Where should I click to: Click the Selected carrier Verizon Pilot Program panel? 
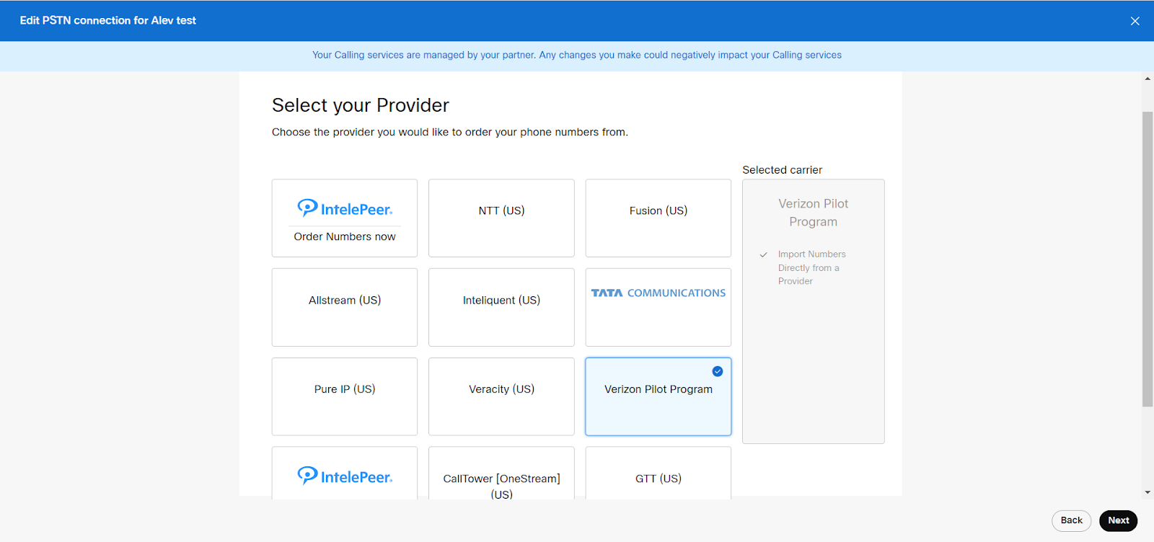tap(814, 311)
